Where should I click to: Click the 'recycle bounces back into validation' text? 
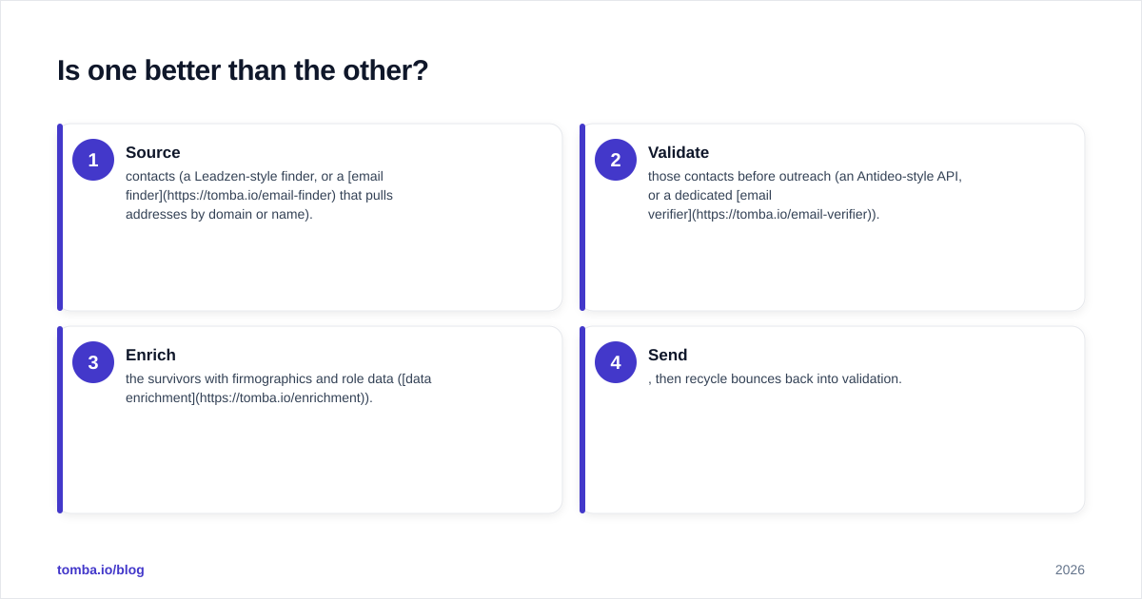click(791, 378)
